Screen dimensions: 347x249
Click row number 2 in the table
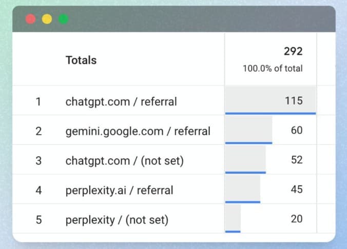click(38, 131)
